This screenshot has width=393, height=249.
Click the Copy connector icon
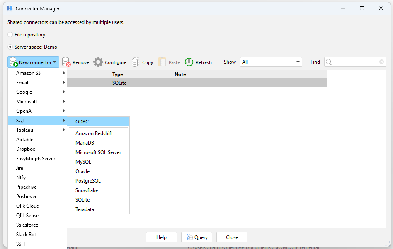coord(136,62)
